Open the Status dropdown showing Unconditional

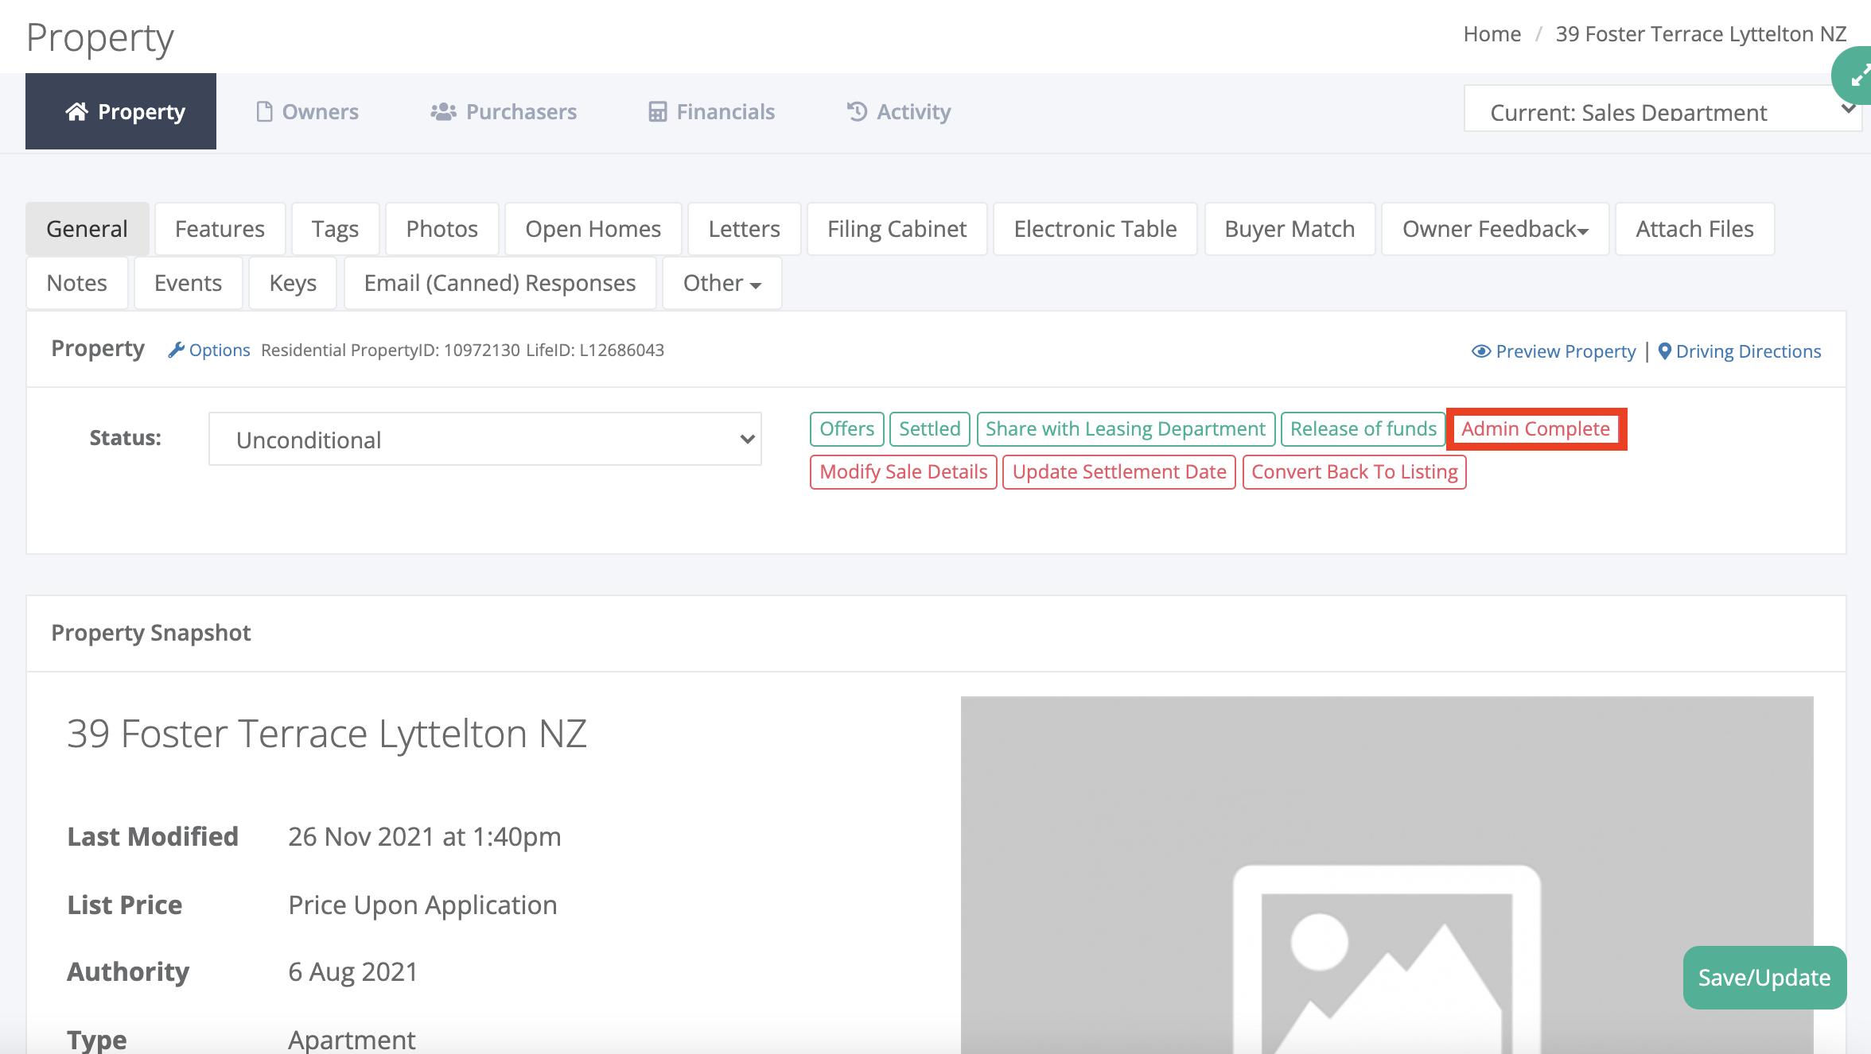click(484, 439)
